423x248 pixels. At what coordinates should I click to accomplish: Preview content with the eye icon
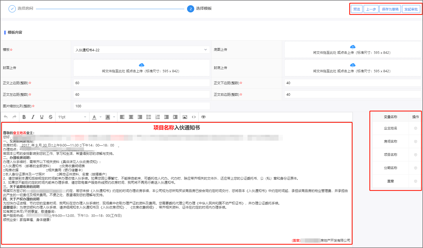click(x=203, y=117)
